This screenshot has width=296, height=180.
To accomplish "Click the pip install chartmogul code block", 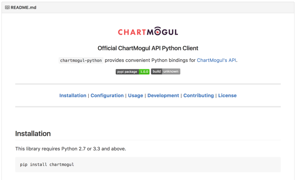I will [x=148, y=164].
